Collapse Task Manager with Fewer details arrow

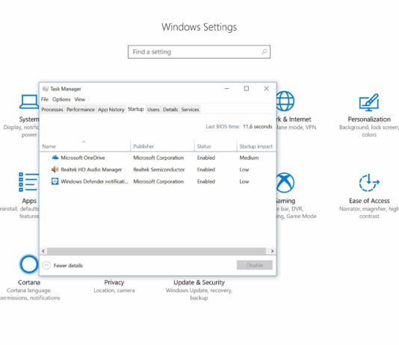[46, 265]
